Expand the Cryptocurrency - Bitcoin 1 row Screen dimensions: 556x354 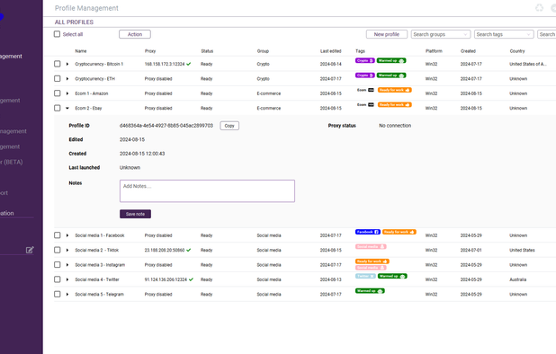[x=67, y=64]
